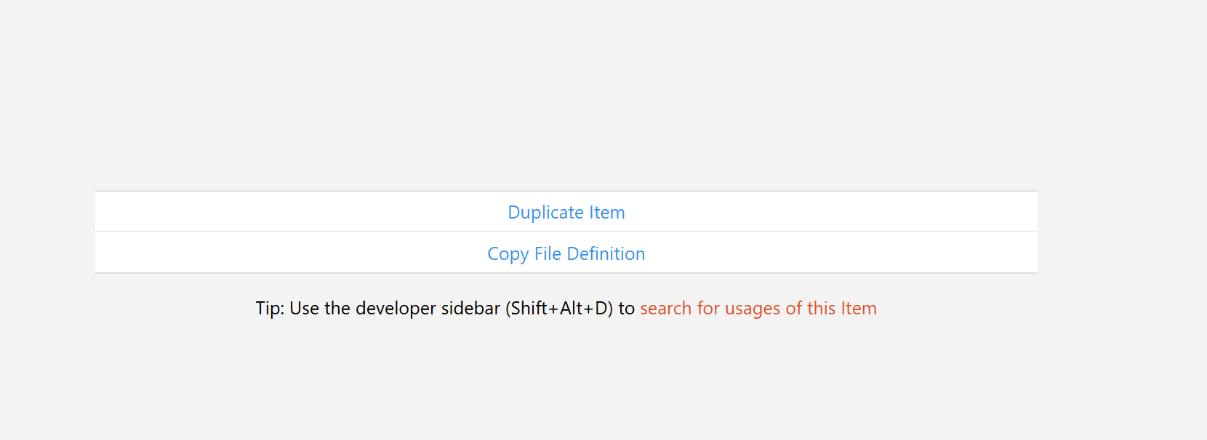The width and height of the screenshot is (1207, 440).
Task: Trigger Duplicate Item from the actions list
Action: tap(566, 212)
